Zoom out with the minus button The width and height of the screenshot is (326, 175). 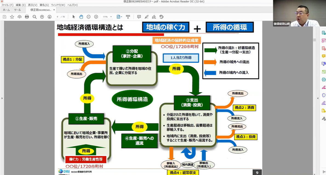(x=88, y=17)
